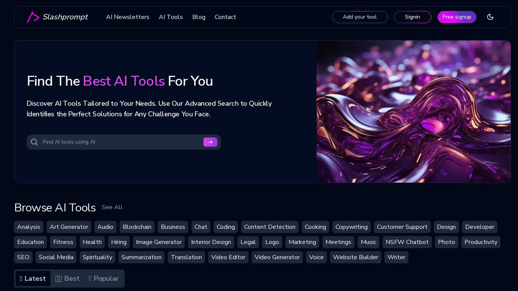Open AI Newsletters in navigation
The image size is (518, 291).
pos(128,17)
